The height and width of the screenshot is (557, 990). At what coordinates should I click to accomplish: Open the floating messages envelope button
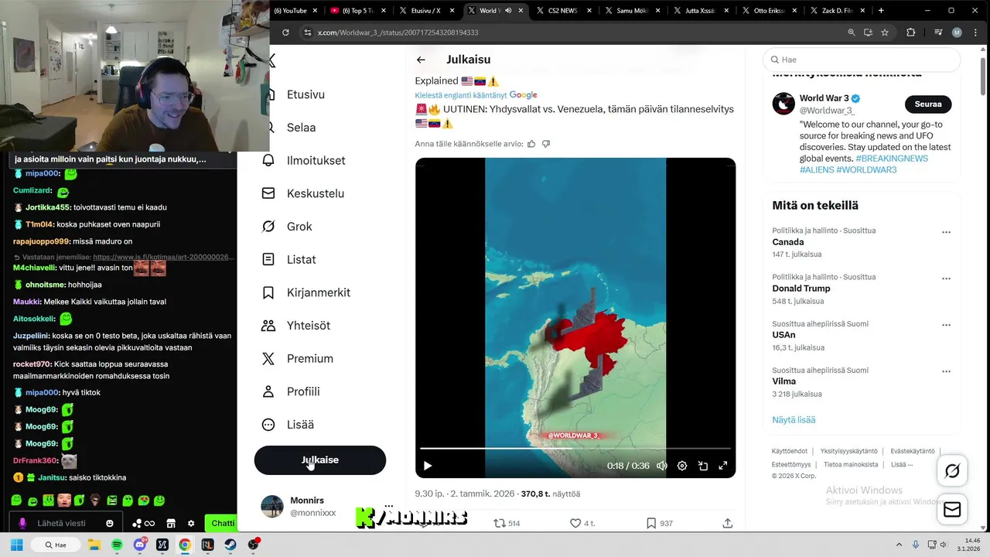952,510
